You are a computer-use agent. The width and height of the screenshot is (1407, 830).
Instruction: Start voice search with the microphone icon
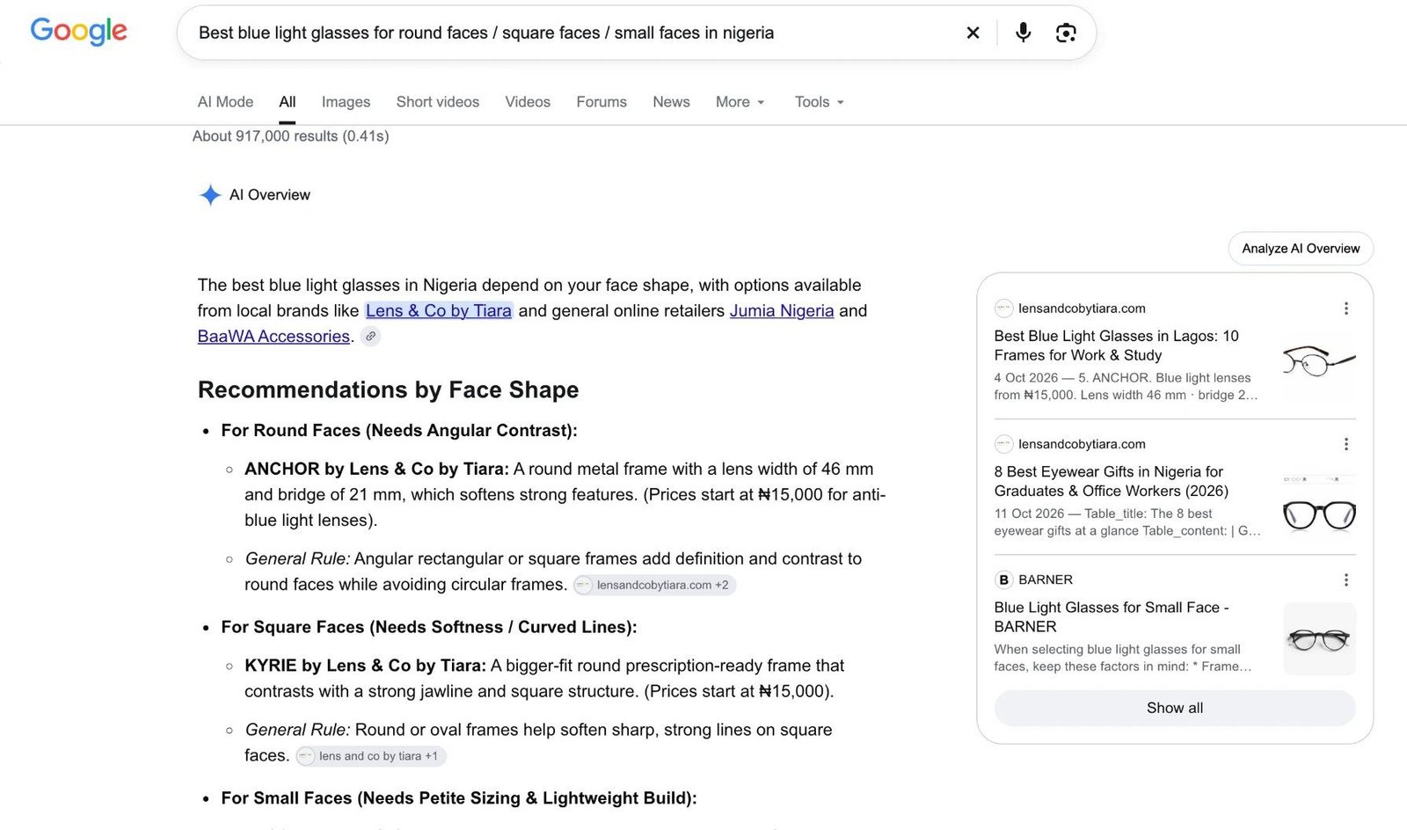click(x=1023, y=33)
